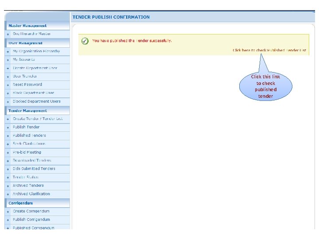Click the 'published the Tender successfully' message
This screenshot has height=239, width=319.
[132, 41]
